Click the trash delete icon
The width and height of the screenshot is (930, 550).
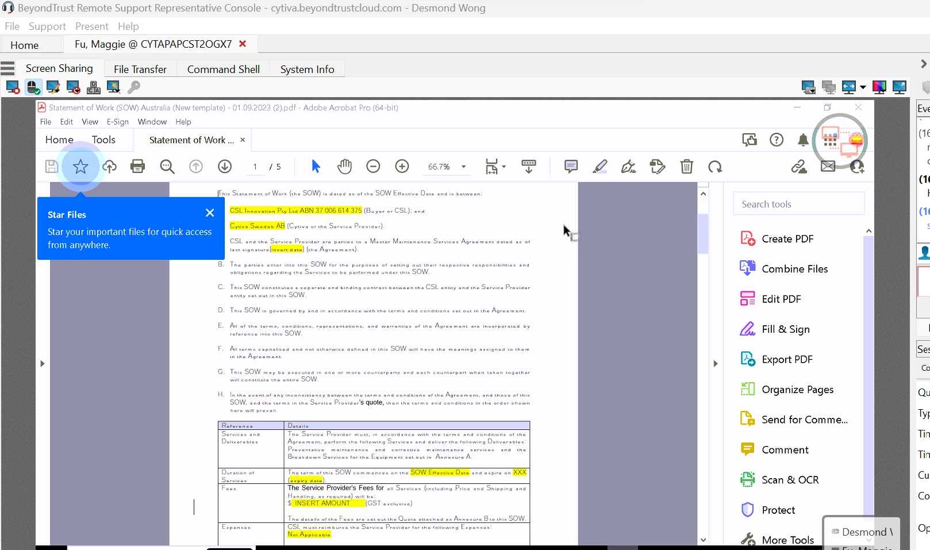click(x=686, y=167)
